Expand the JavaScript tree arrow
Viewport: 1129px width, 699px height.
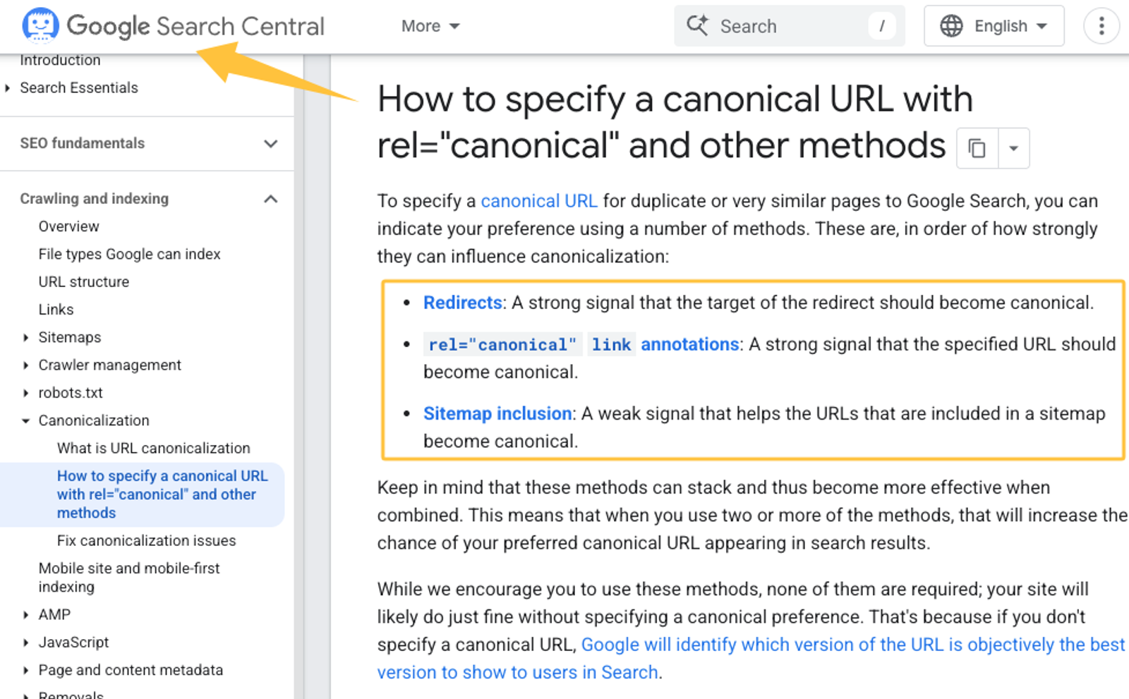(26, 643)
